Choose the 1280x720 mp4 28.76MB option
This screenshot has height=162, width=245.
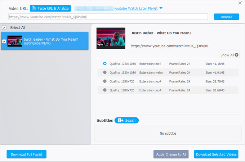pyautogui.click(x=105, y=81)
